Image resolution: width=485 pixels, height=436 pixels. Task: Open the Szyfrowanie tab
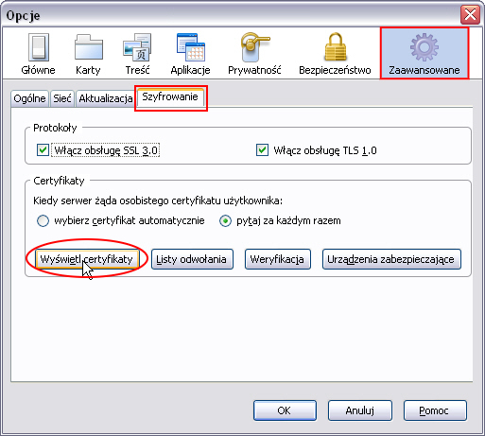tap(170, 96)
